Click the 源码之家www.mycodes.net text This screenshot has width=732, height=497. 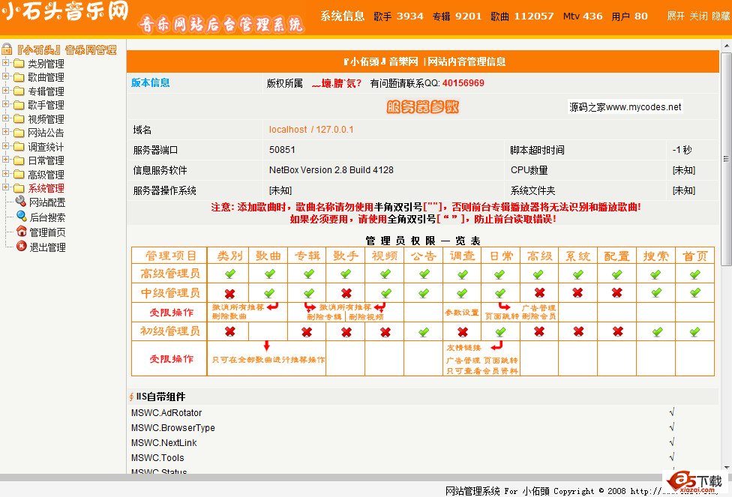pyautogui.click(x=625, y=107)
